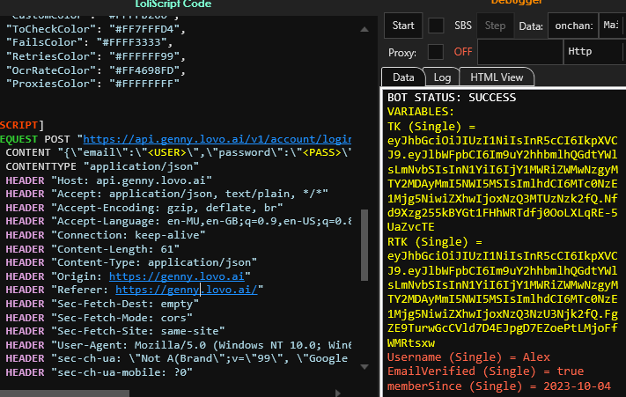Screen dimensions: 626x397
Task: Click the "ToCheckColor": "#FF7FFFD4" line
Action: coord(96,29)
